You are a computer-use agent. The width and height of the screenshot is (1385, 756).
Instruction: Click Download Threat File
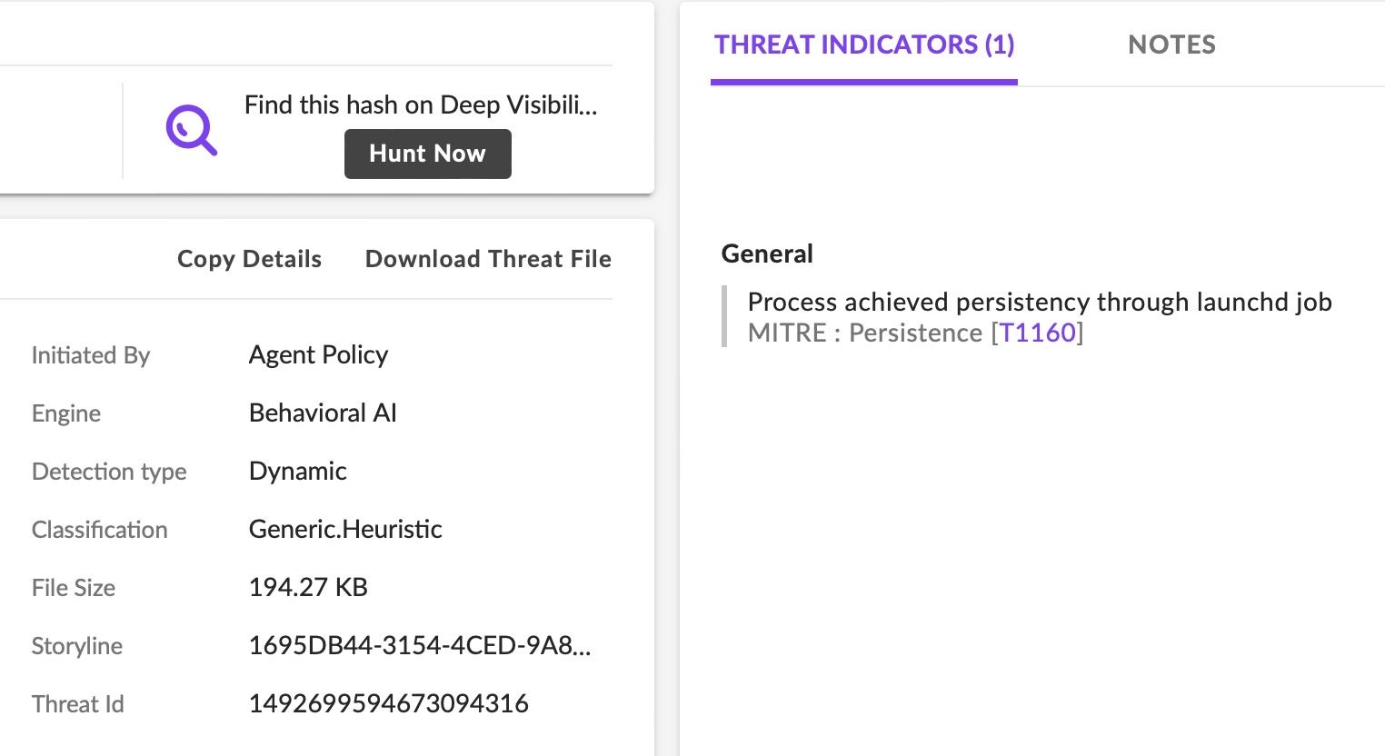point(488,259)
